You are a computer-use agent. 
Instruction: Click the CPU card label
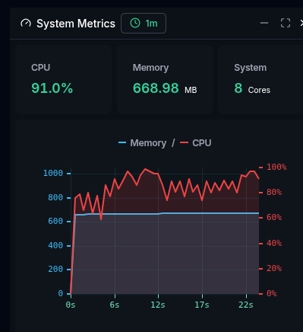41,68
